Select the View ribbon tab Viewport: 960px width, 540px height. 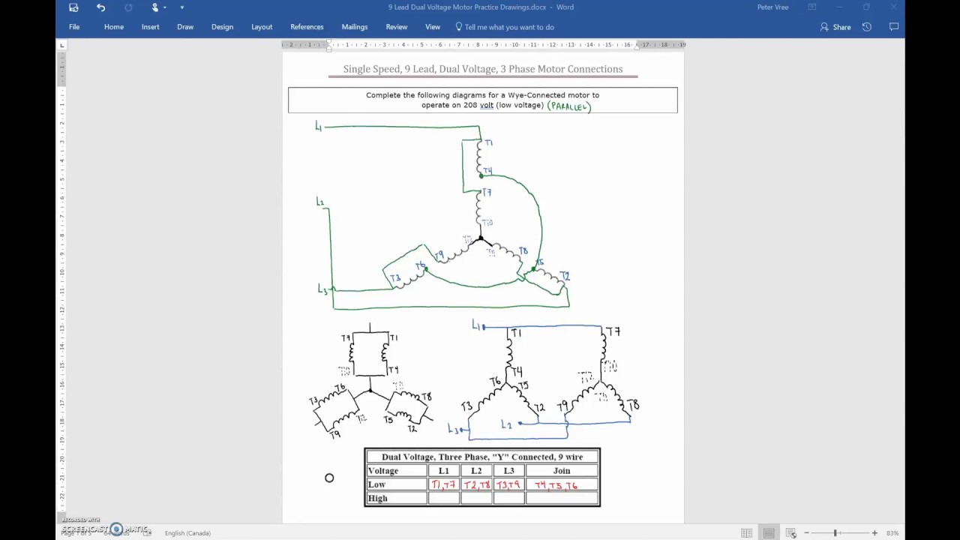(433, 27)
